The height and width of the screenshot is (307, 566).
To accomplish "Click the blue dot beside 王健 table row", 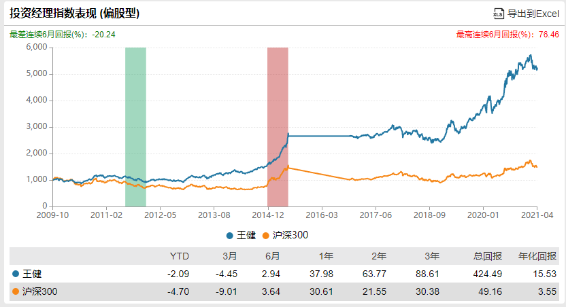I will click(16, 274).
